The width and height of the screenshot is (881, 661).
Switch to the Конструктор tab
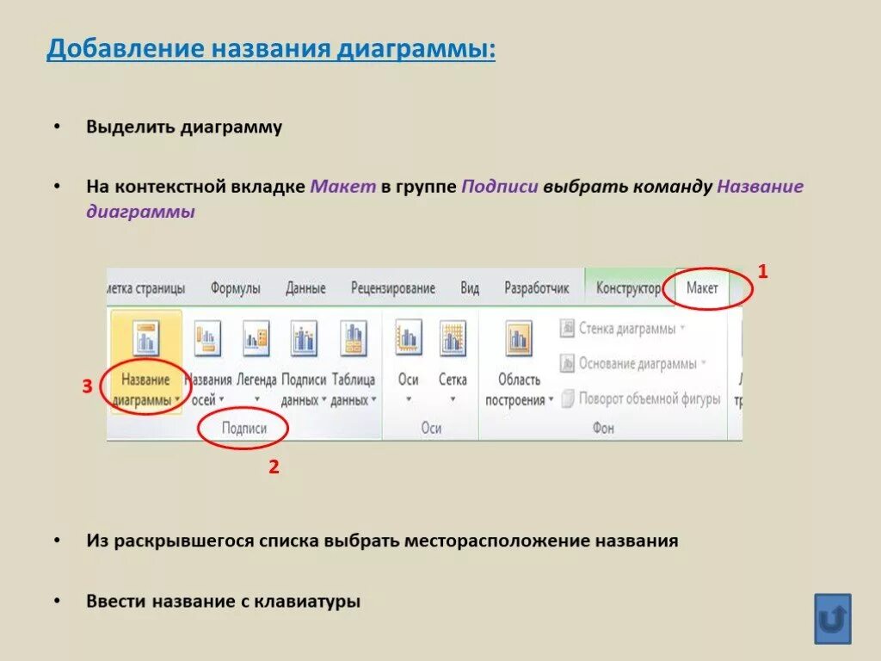pyautogui.click(x=628, y=288)
